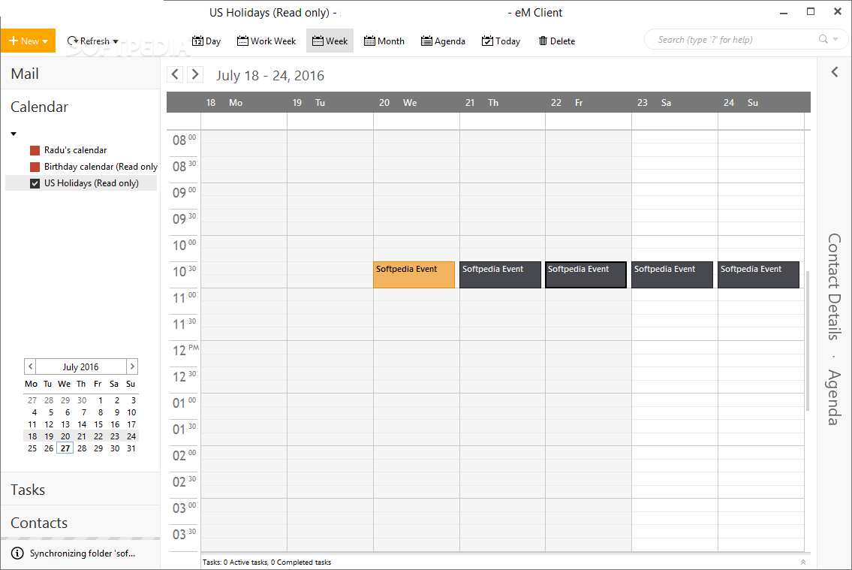Minimize the eM Client window
This screenshot has width=852, height=570.
click(784, 12)
